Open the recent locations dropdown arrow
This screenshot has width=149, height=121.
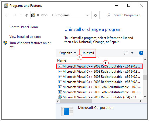[x=21, y=15]
